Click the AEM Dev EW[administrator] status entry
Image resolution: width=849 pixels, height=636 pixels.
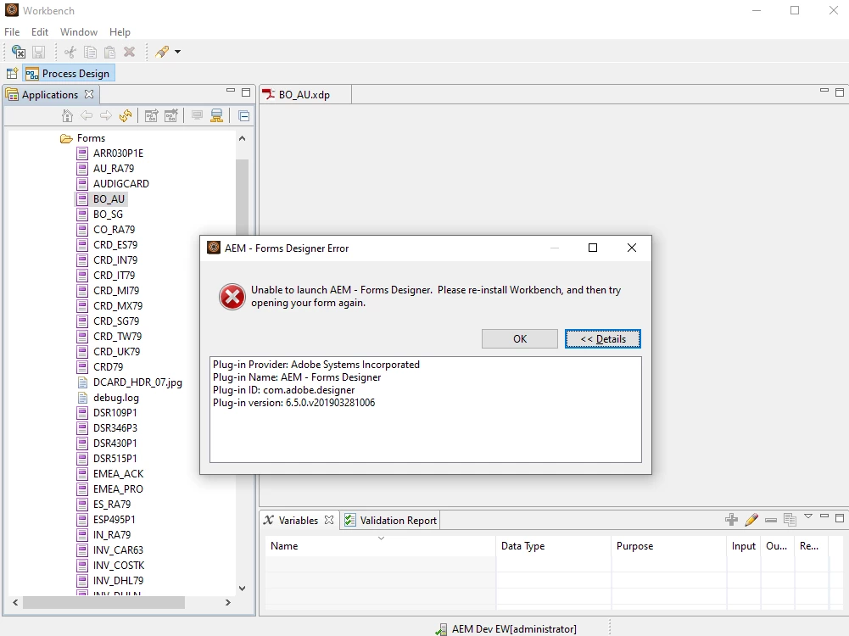(507, 629)
